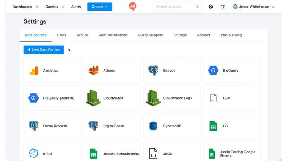Viewport: 287px width, 161px height.
Task: Open the CloudWatch label text
Action: coord(113,98)
